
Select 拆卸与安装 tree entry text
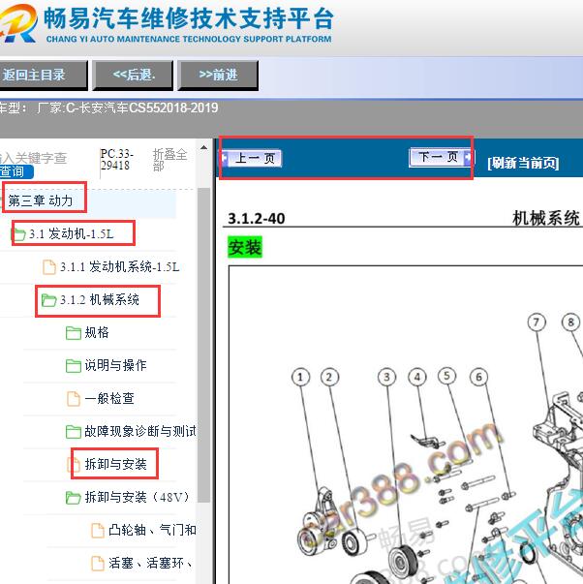(x=115, y=464)
